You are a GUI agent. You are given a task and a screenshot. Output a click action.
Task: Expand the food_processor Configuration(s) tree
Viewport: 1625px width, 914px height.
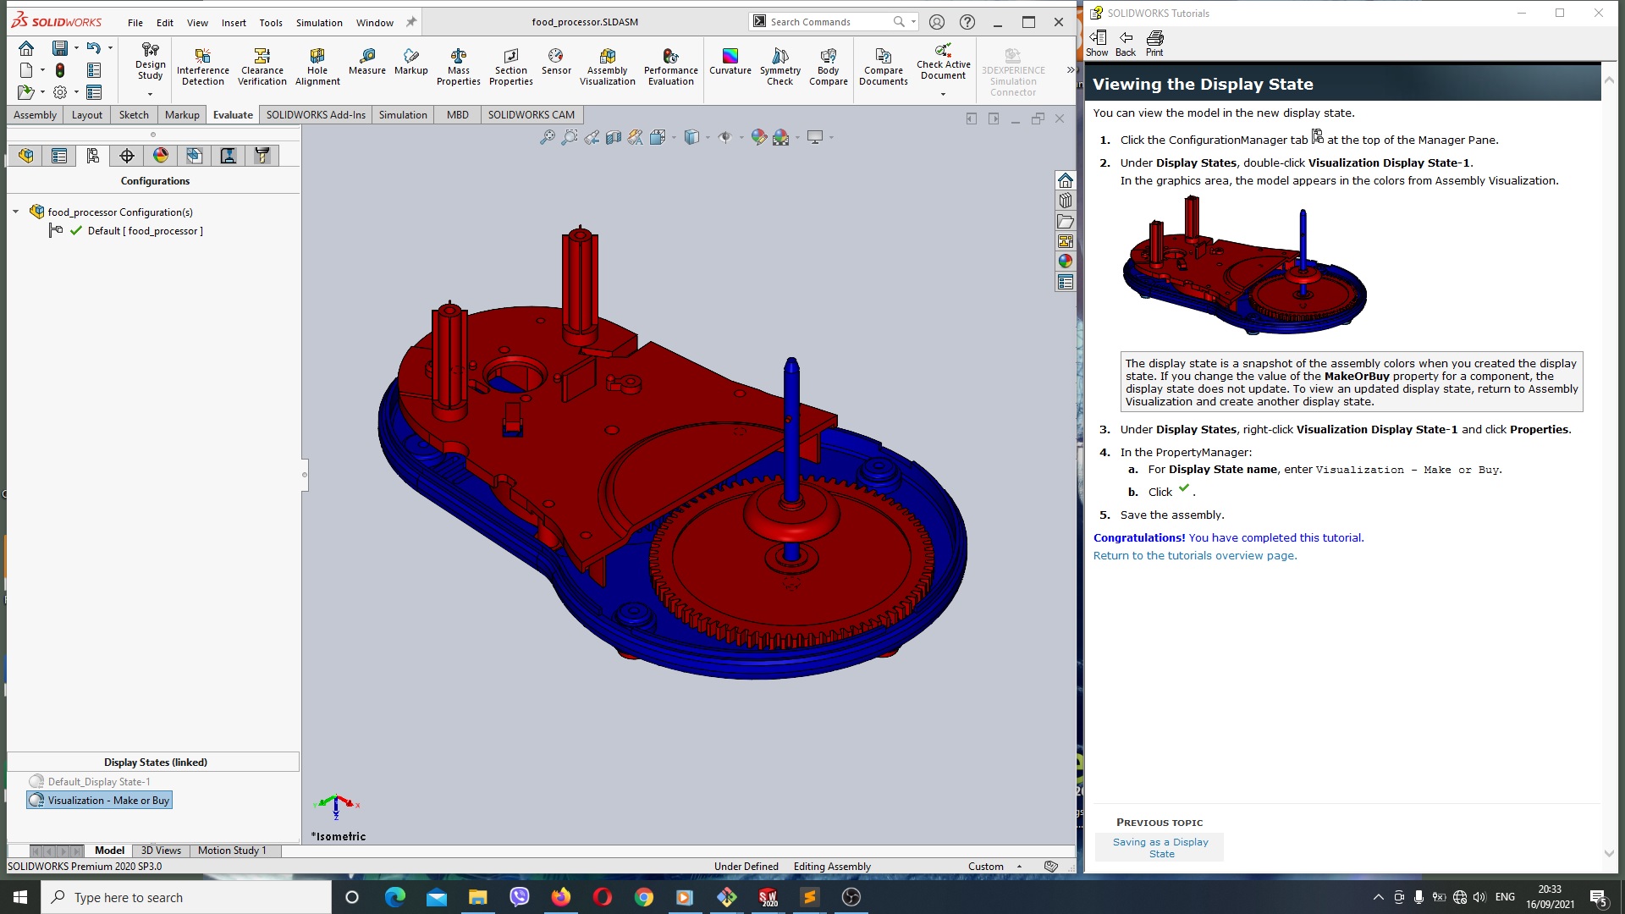pos(14,211)
